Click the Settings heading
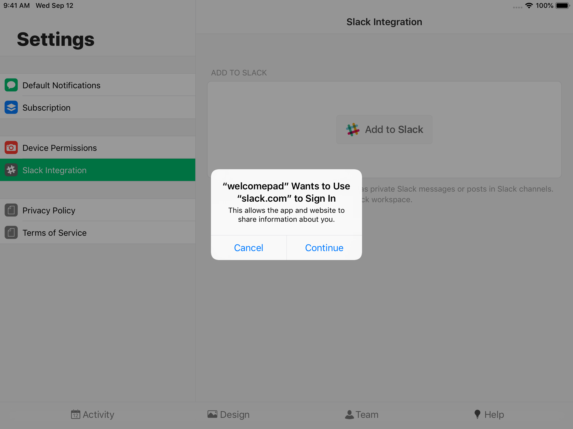573x429 pixels. point(56,39)
